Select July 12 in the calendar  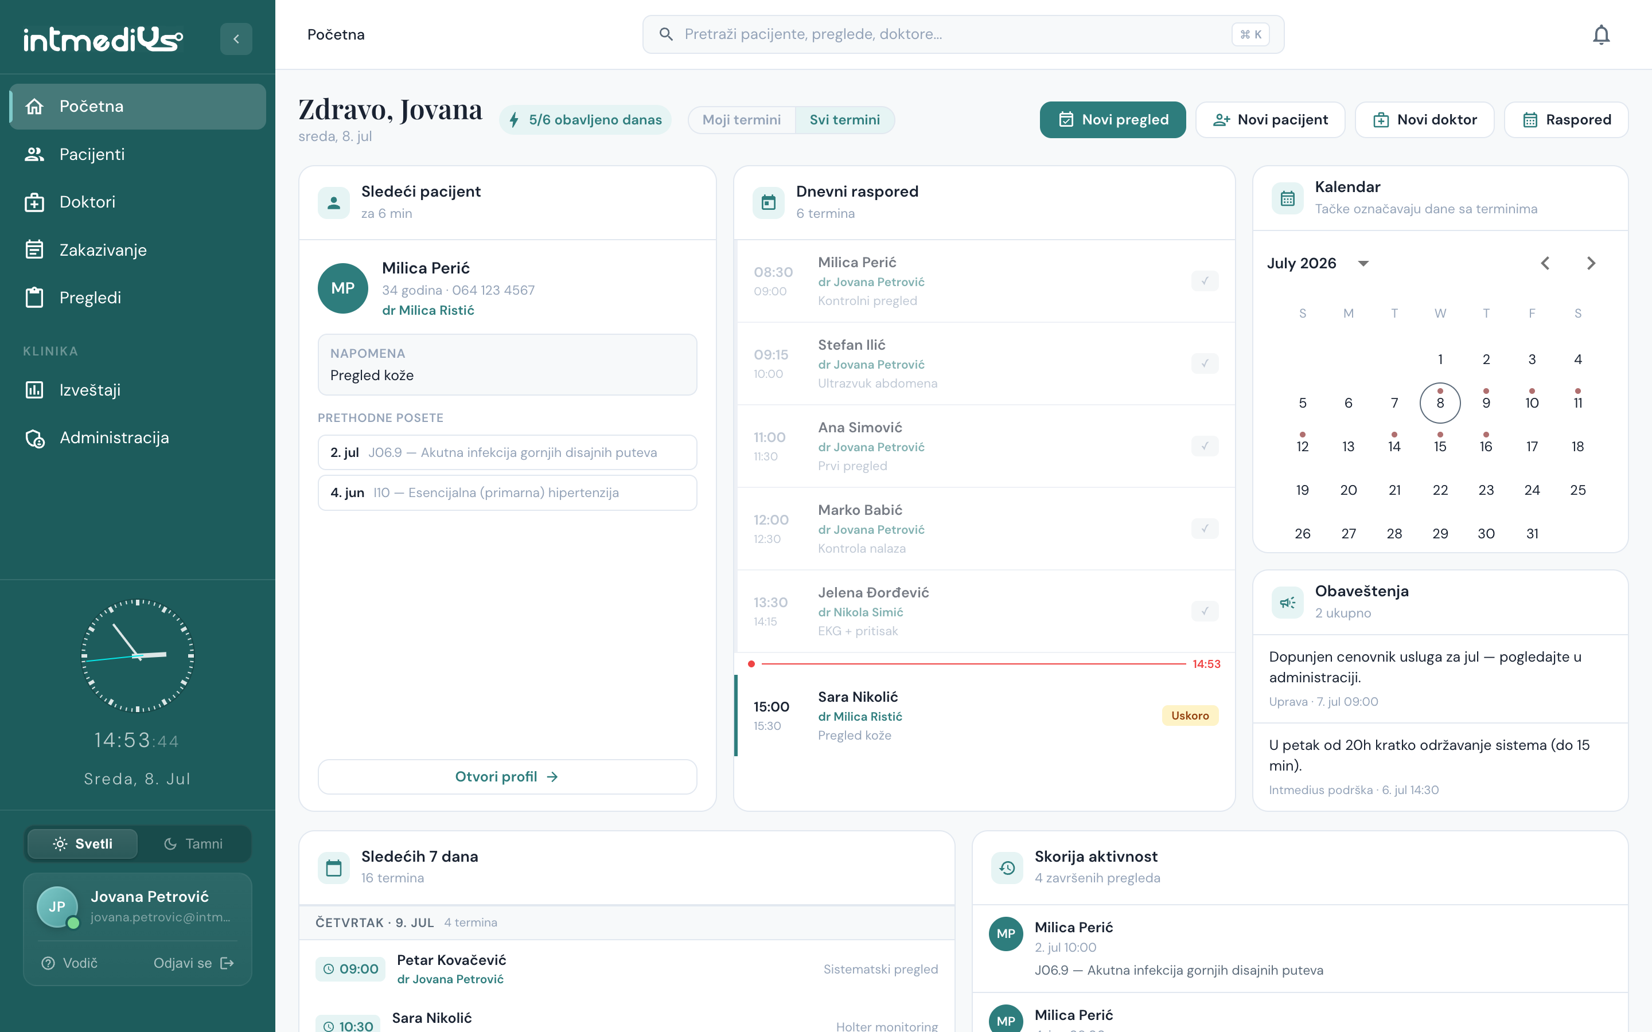pos(1302,447)
